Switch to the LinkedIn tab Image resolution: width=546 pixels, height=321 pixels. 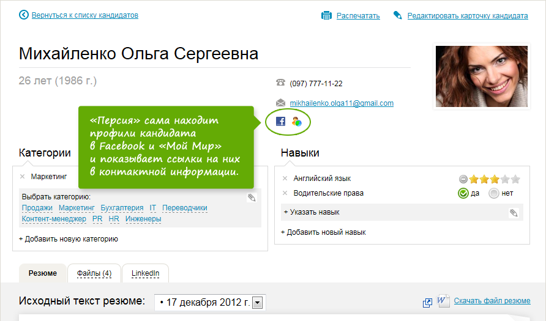pos(146,273)
